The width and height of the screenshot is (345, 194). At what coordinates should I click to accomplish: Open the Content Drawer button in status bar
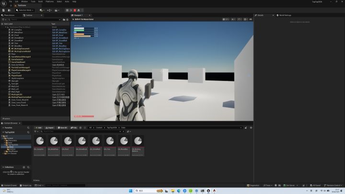click(9, 185)
